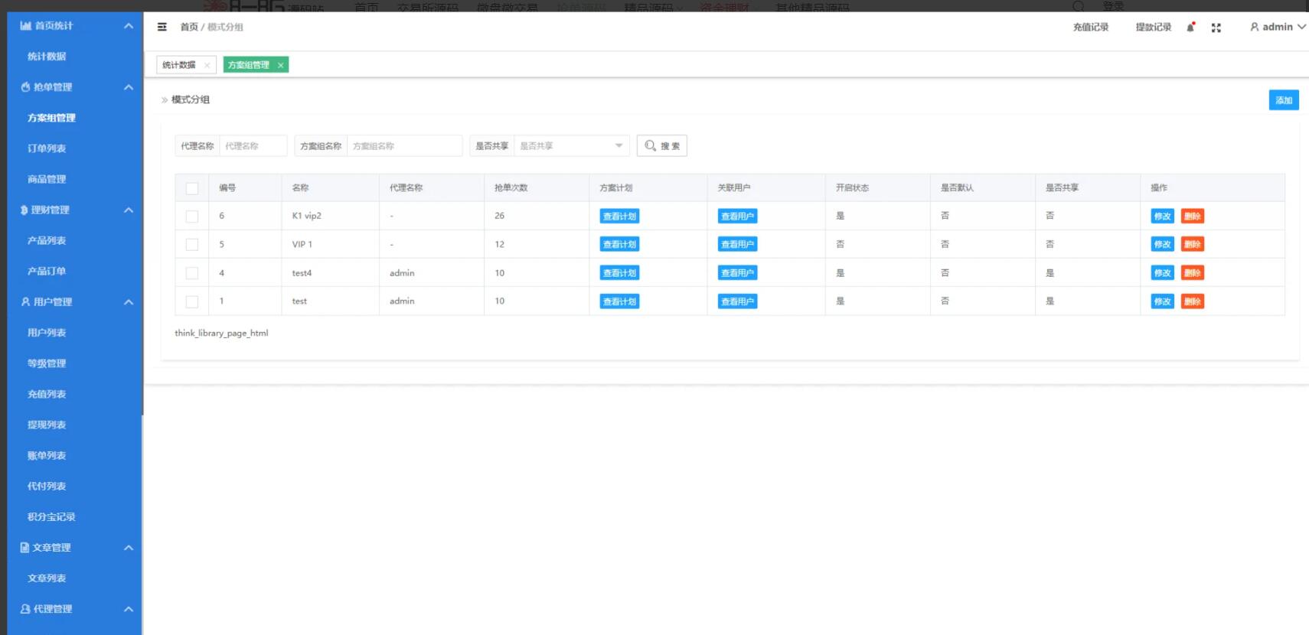Click 删除 for the VIP 1 row
The image size is (1309, 635).
coord(1192,245)
